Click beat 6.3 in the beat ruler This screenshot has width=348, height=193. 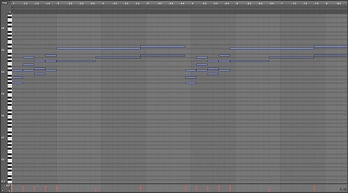click(x=260, y=3)
